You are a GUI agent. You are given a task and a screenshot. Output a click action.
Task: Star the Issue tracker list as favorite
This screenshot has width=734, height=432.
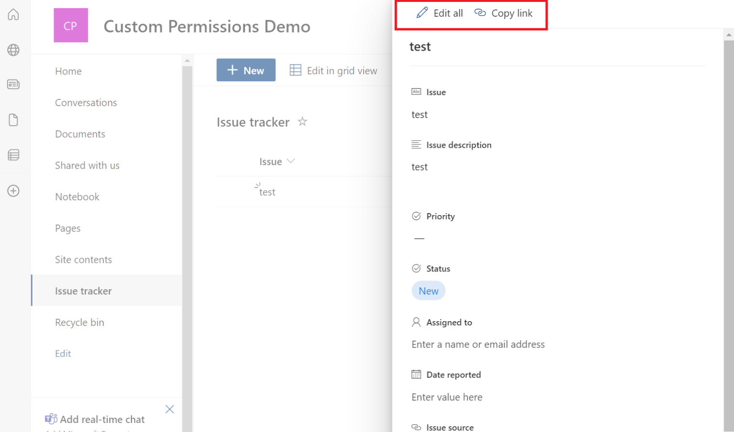tap(302, 122)
